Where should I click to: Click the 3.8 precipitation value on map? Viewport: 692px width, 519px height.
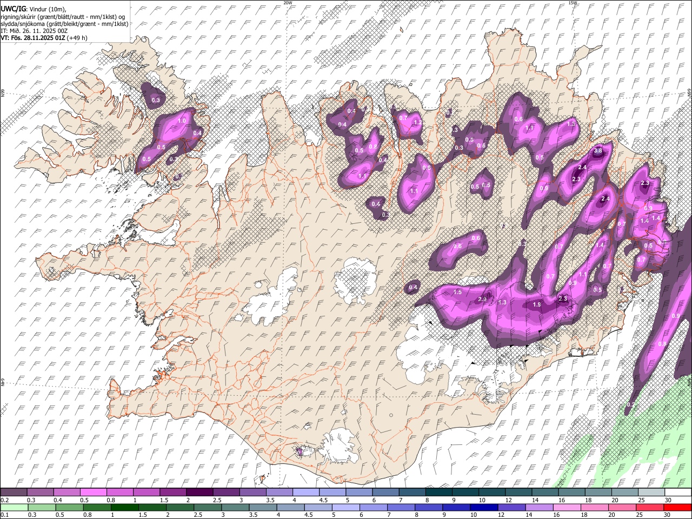pyautogui.click(x=598, y=151)
